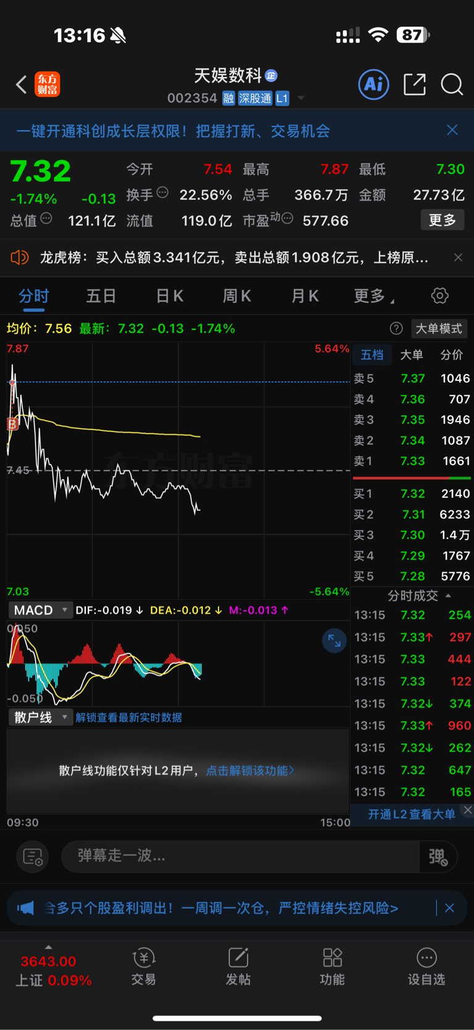Switch to the 月K tab

point(305,296)
